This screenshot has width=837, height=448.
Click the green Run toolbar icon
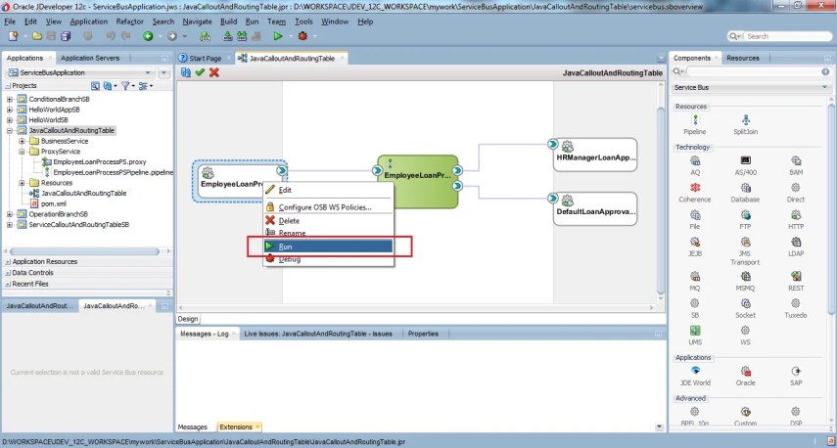pos(278,36)
